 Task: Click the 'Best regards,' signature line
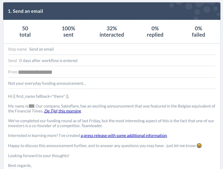(20, 165)
